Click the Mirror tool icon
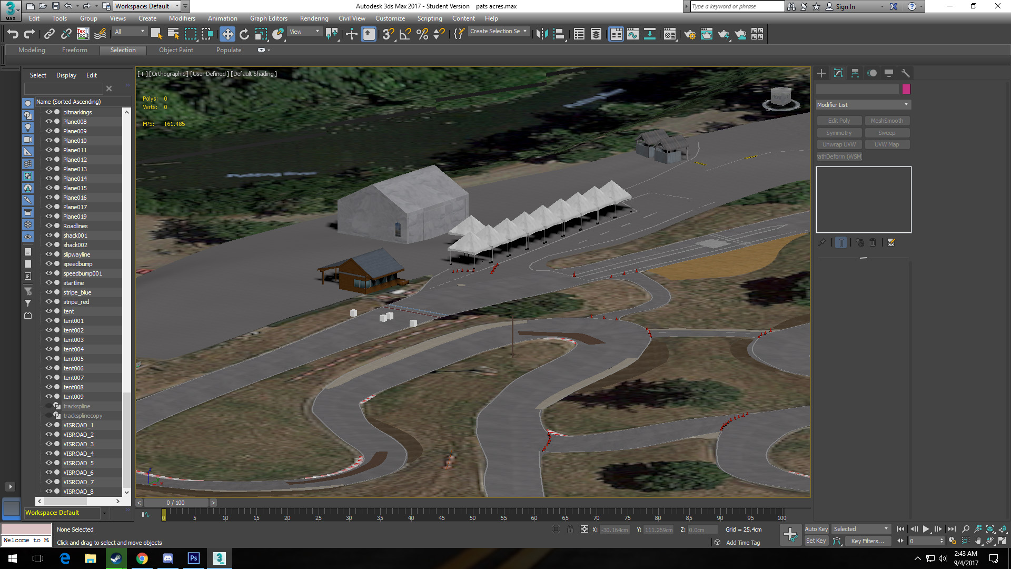Viewport: 1011px width, 569px height. pos(542,34)
